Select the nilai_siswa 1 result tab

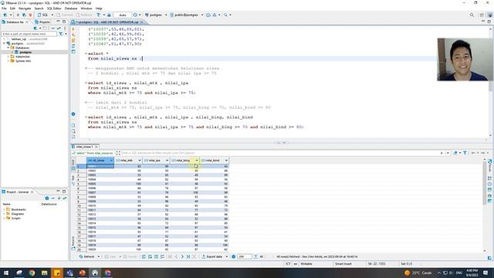point(84,147)
